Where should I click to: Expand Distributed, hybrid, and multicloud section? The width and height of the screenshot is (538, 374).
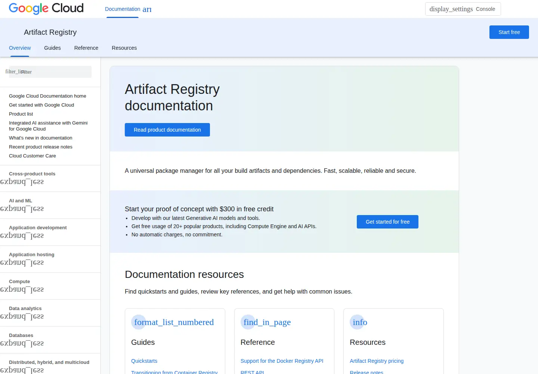(x=22, y=370)
